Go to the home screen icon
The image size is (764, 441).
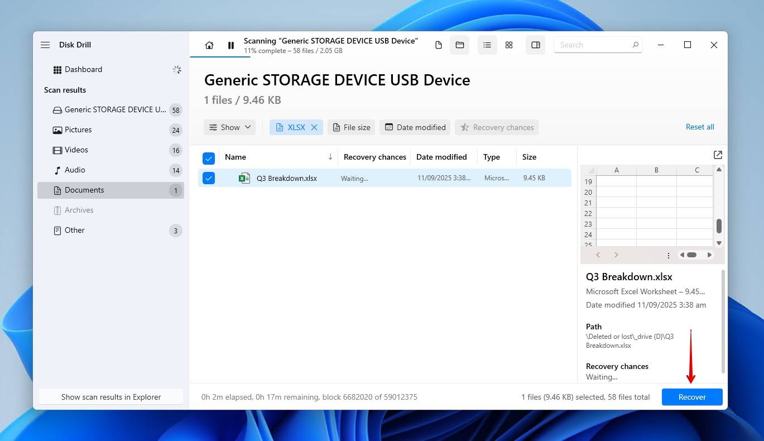tap(209, 45)
